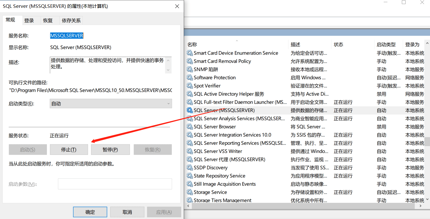Viewport: 430px width, 219px height.
Task: Click 手动 startup type of State Repository Service
Action: click(x=381, y=176)
